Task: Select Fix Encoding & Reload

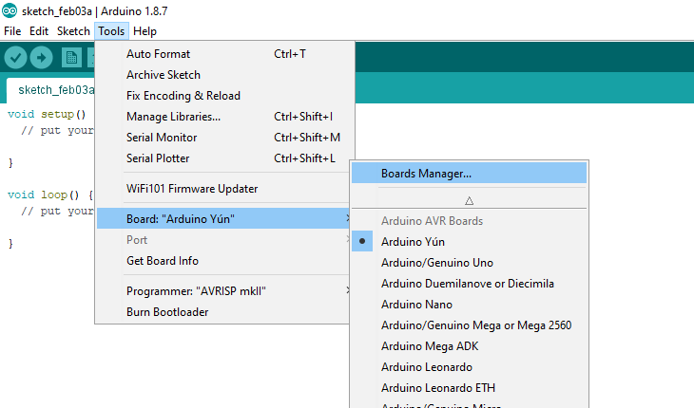Action: (x=225, y=96)
